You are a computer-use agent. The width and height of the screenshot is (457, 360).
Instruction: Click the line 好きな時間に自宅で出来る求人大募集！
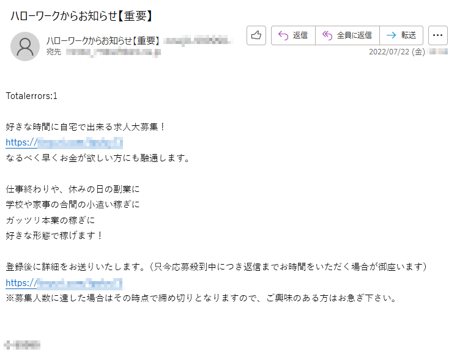click(x=86, y=127)
